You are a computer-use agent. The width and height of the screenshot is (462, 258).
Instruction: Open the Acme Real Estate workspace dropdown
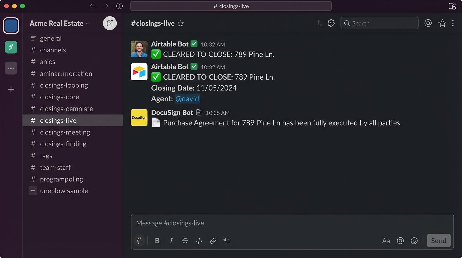59,23
